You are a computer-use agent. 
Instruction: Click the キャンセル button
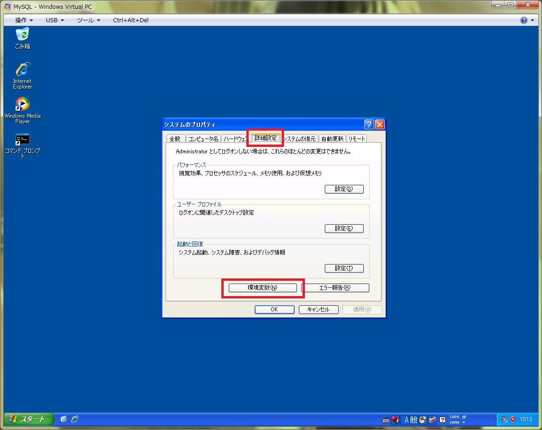(318, 310)
